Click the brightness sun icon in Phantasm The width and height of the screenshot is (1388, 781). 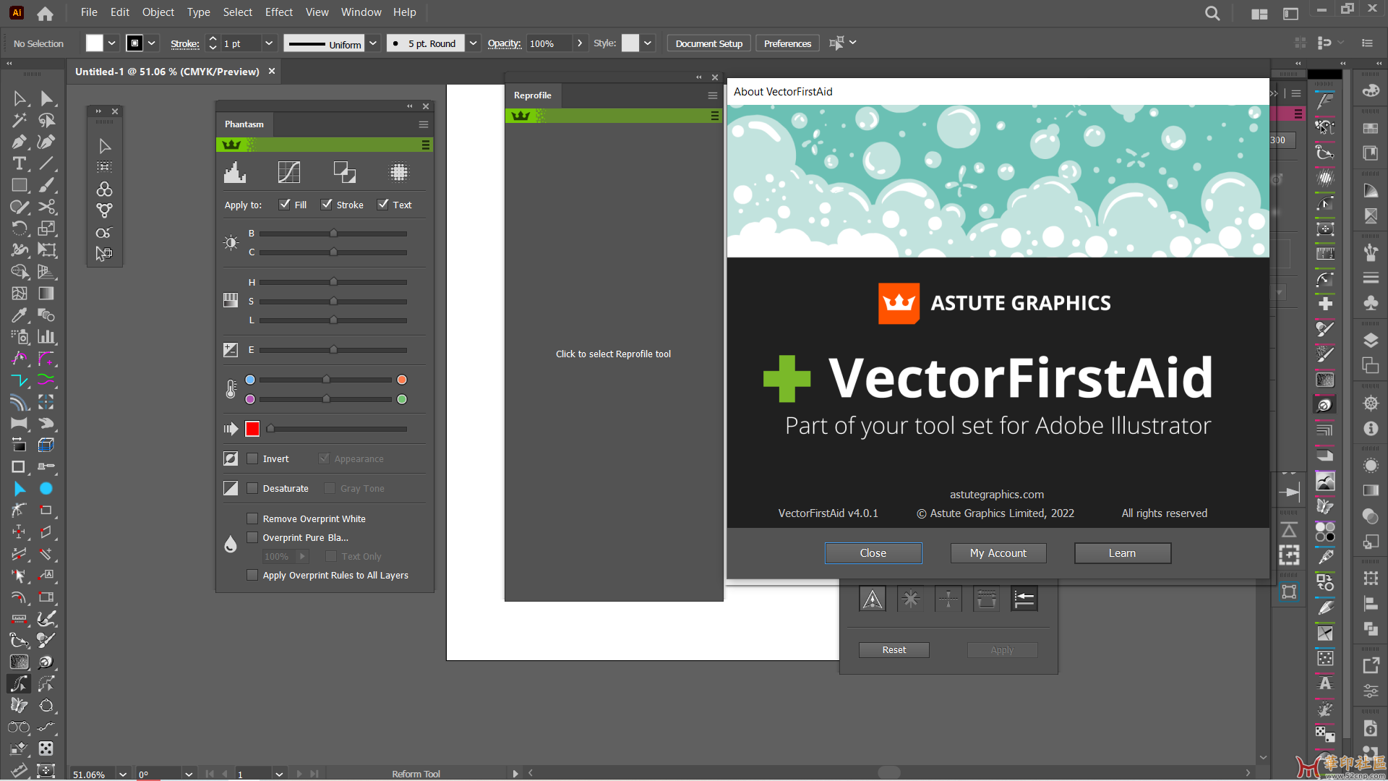231,243
